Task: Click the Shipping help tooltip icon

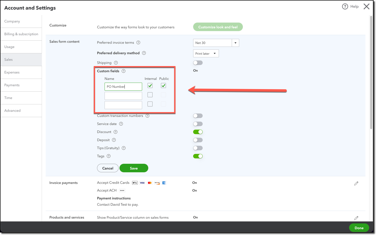Action: 116,63
